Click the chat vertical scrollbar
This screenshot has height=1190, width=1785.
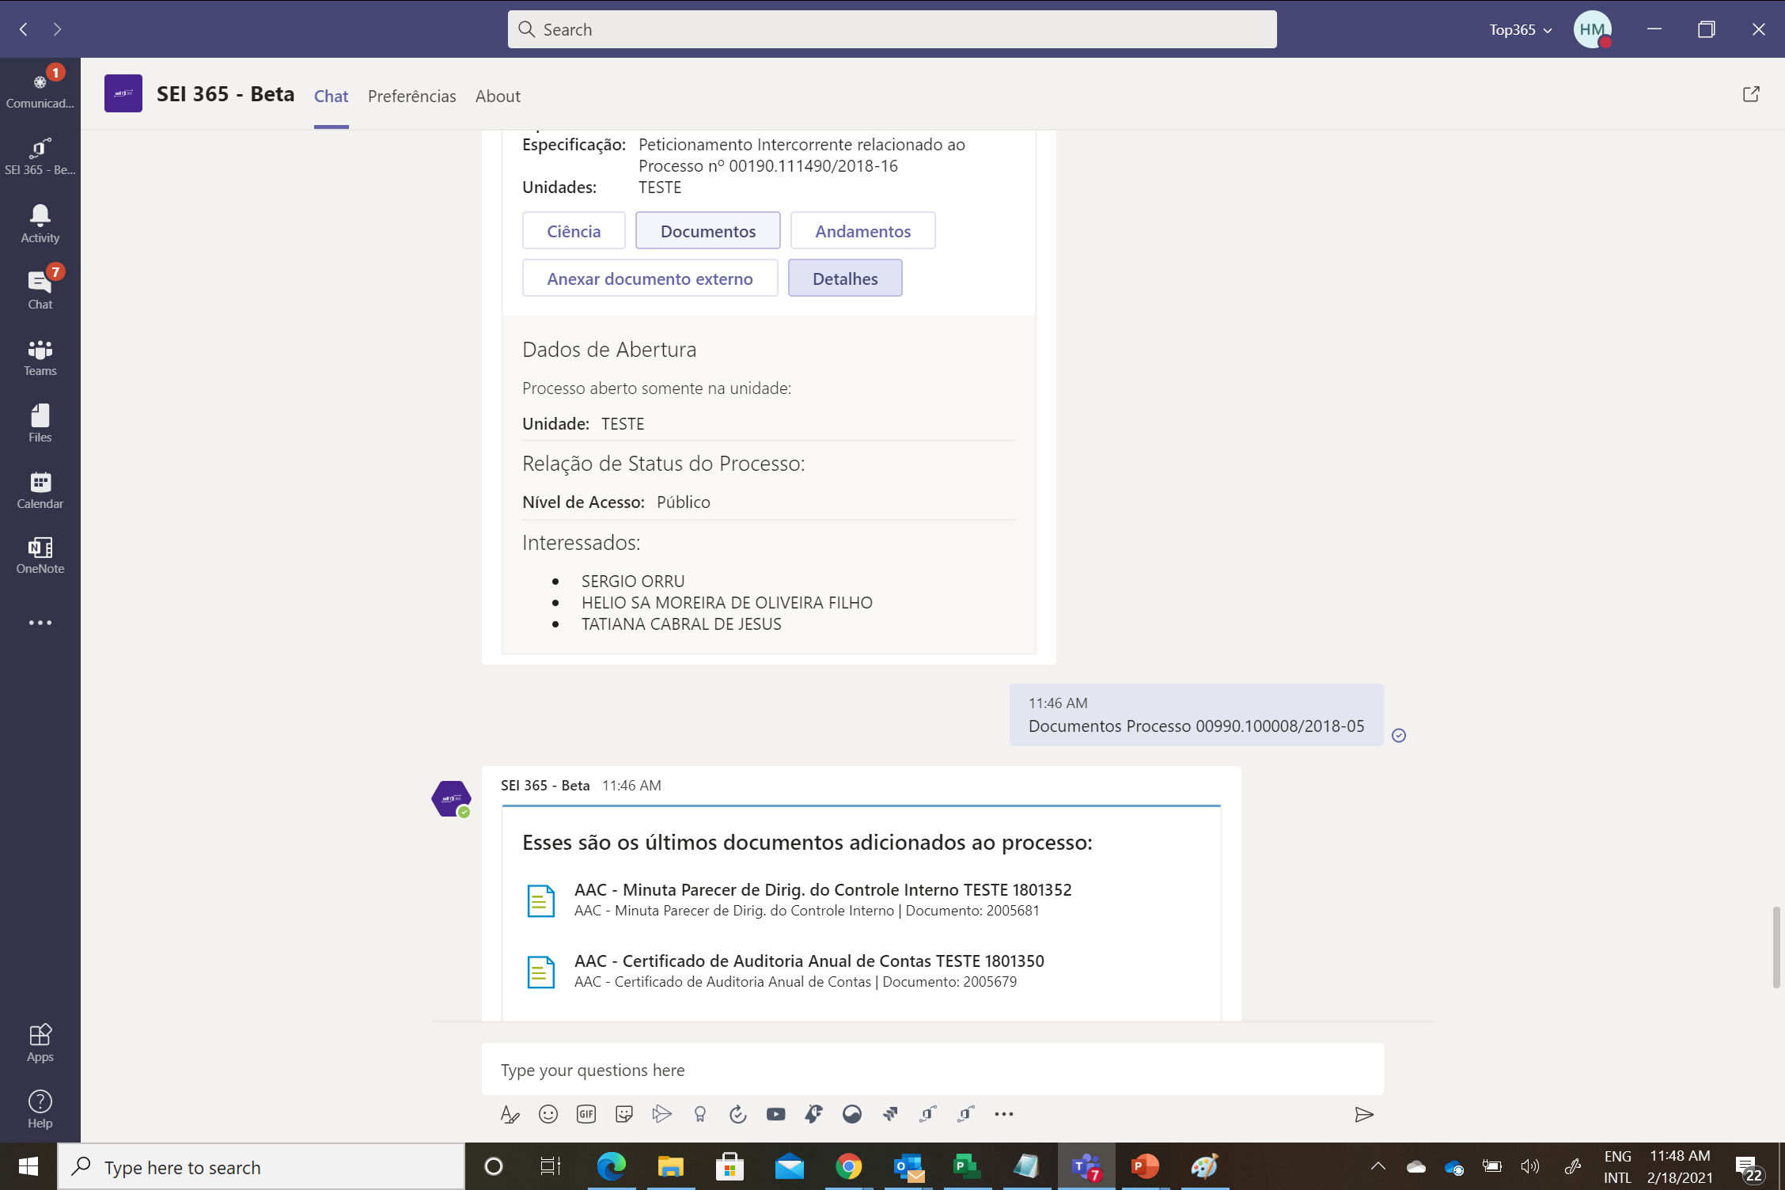pos(1776,947)
